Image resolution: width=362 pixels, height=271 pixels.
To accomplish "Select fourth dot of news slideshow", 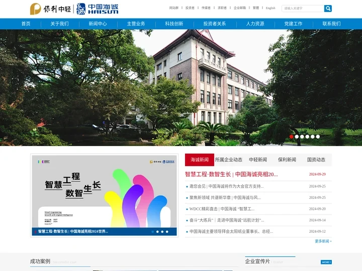I will pos(167,231).
